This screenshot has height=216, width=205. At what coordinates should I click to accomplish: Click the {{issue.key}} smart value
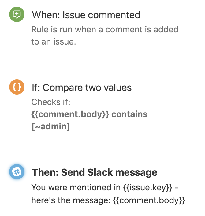(148, 188)
